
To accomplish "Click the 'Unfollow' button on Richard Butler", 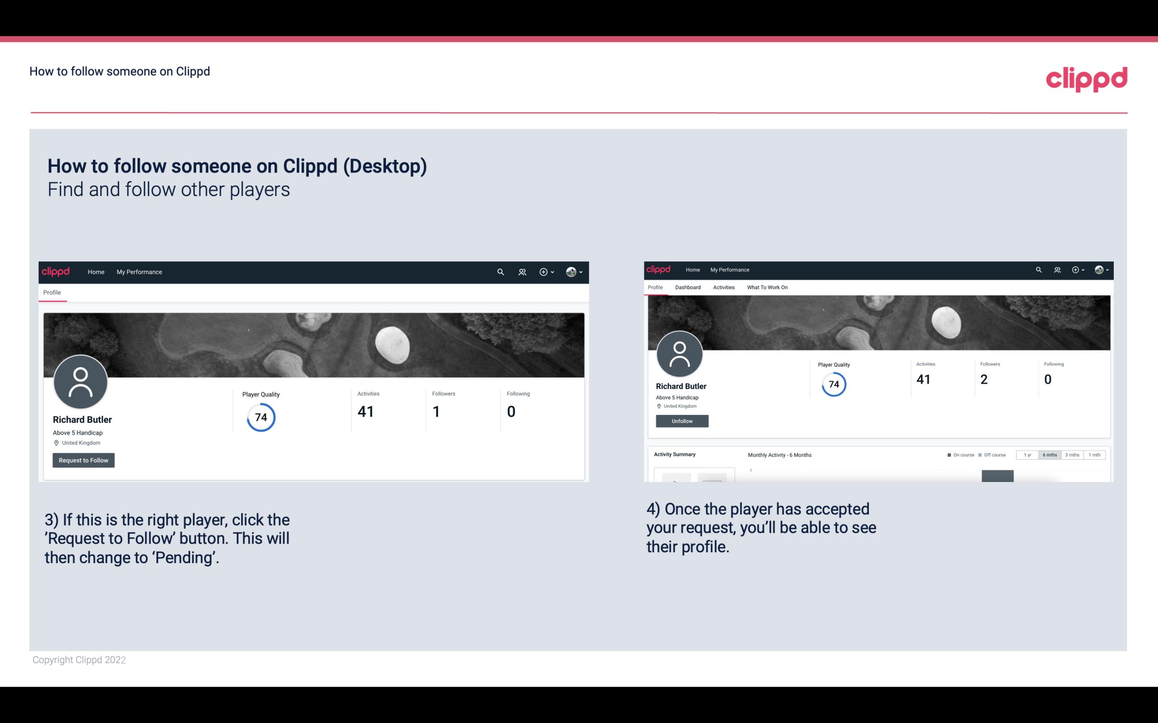I will pyautogui.click(x=682, y=421).
